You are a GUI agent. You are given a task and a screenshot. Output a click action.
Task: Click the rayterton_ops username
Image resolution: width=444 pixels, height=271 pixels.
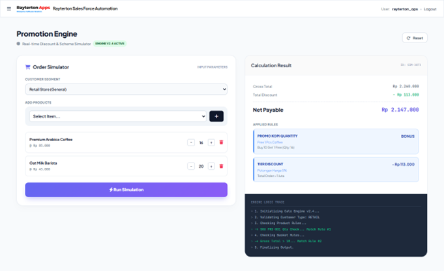(x=405, y=9)
